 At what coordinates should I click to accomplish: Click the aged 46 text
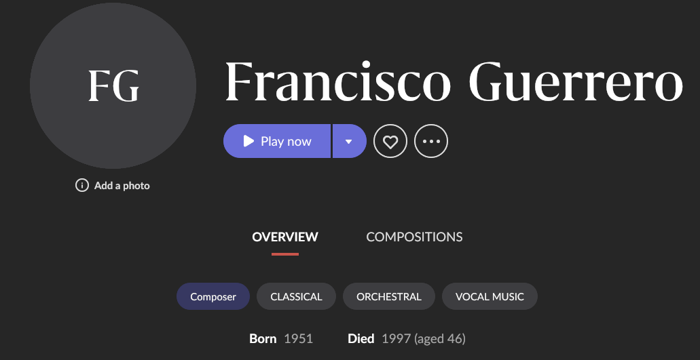pos(440,339)
